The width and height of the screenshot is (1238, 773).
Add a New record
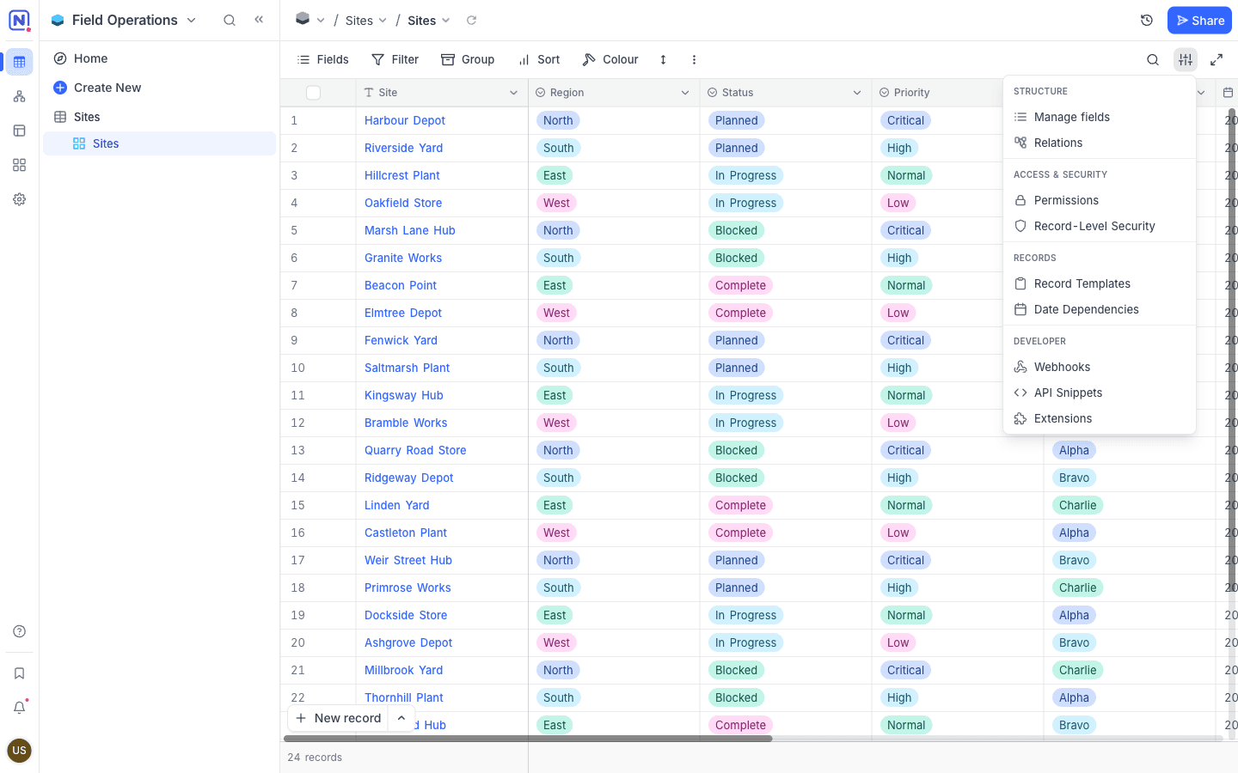pos(339,718)
